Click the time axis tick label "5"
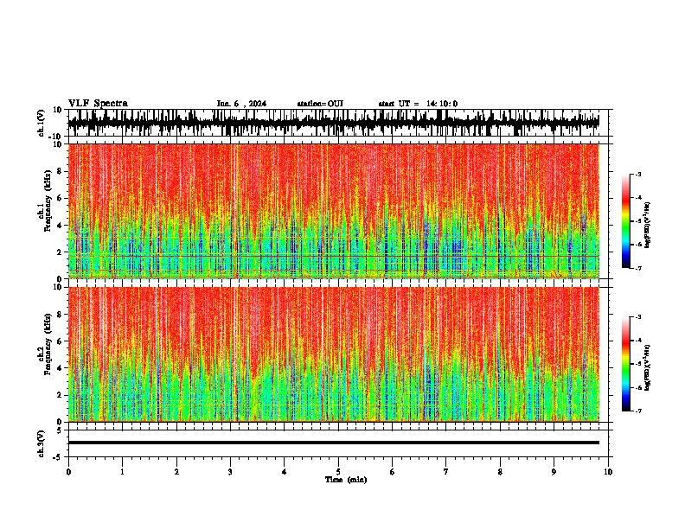Image resolution: width=685 pixels, height=529 pixels. click(x=338, y=472)
